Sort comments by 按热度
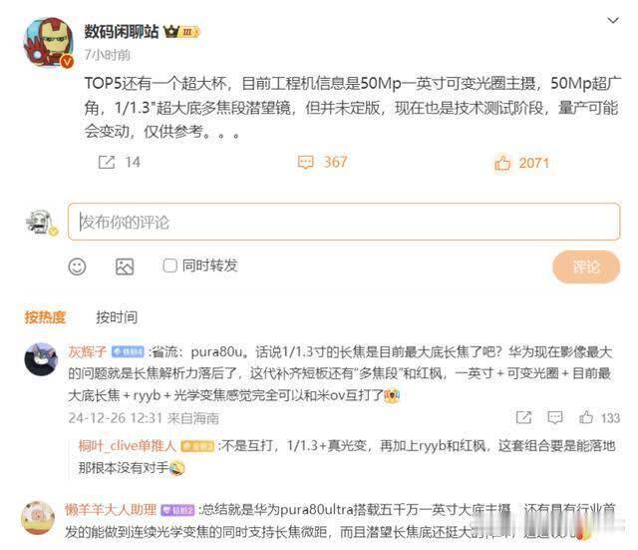638x550 pixels. (x=45, y=317)
